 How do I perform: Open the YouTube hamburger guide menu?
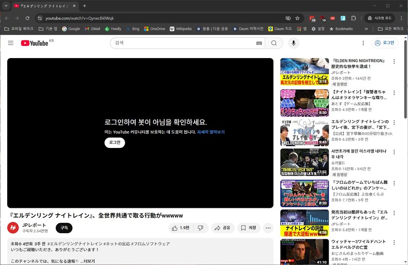11,43
